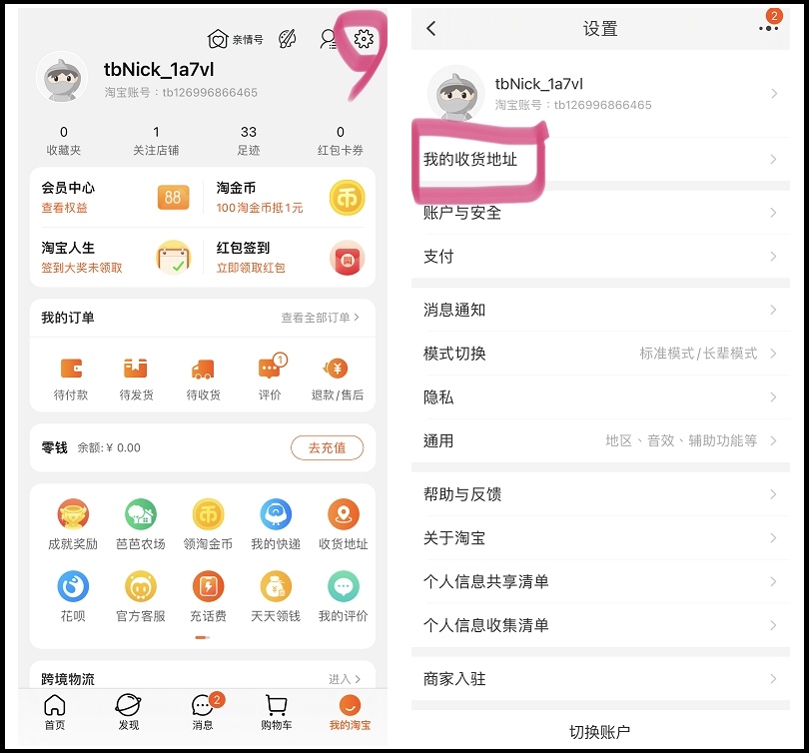
Task: Open 关于淘宝 about page
Action: tap(600, 538)
